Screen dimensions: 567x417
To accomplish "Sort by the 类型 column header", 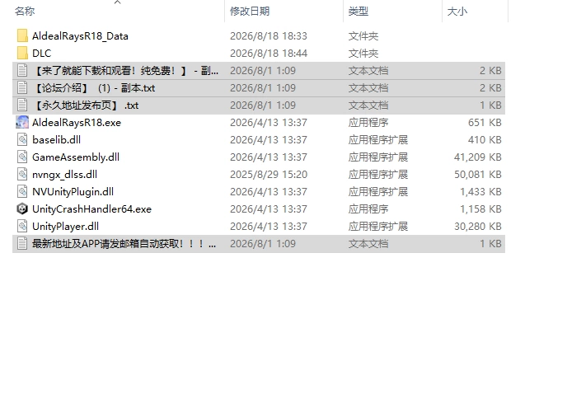I will (358, 12).
